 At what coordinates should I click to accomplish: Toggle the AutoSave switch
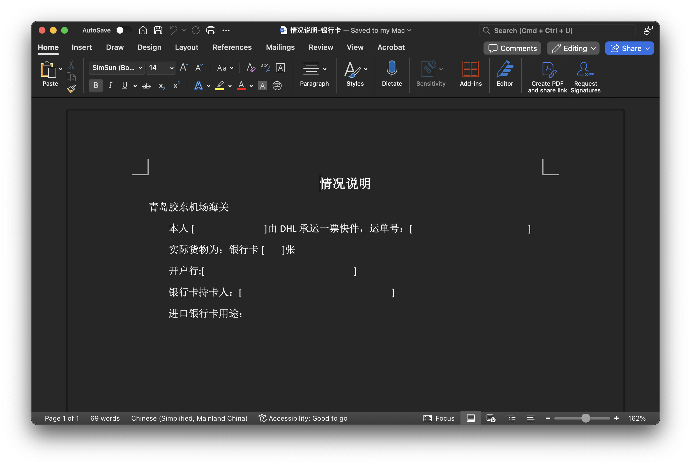pyautogui.click(x=123, y=30)
